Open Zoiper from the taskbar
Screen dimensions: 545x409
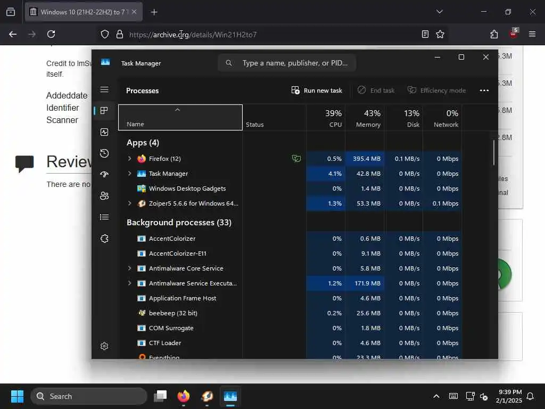point(207,396)
